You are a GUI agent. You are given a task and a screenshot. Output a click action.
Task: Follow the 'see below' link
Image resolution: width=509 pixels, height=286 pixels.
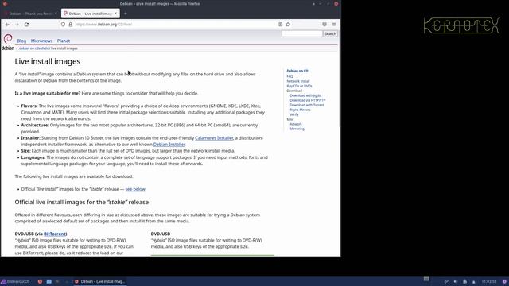tap(135, 189)
